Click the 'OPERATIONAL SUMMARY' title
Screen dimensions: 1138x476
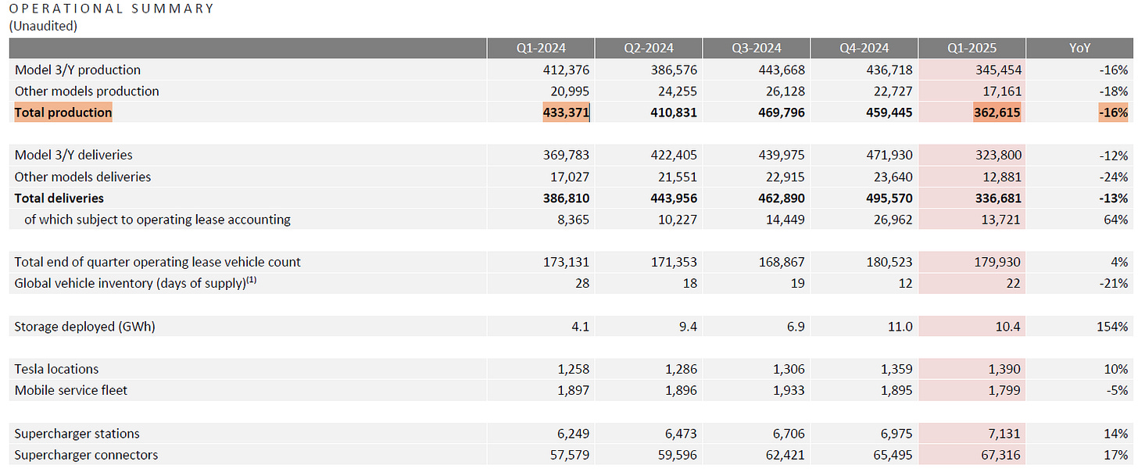tap(112, 9)
